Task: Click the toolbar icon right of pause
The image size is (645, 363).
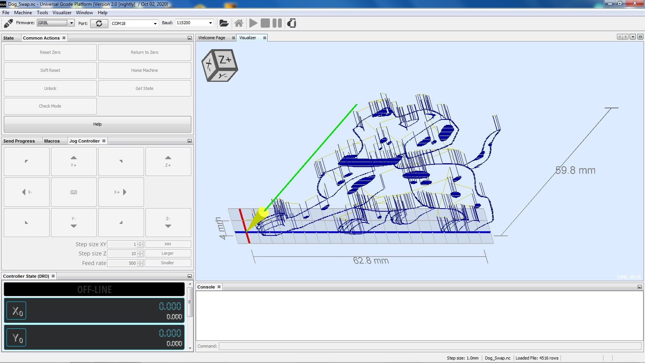Action: 292,23
